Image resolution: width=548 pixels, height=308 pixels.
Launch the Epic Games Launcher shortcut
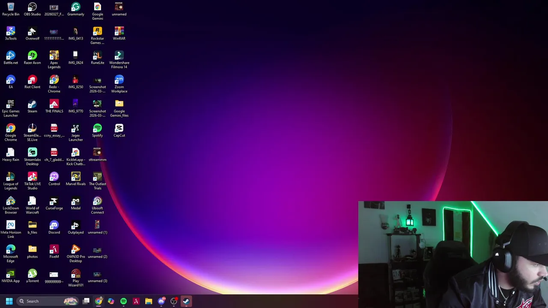coord(11,108)
